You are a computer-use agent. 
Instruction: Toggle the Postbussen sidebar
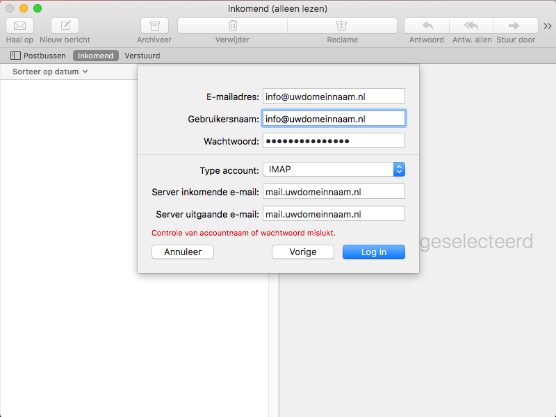(x=38, y=56)
